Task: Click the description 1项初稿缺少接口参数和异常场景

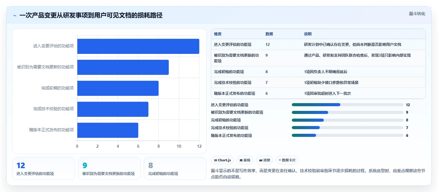Action: click(331, 83)
